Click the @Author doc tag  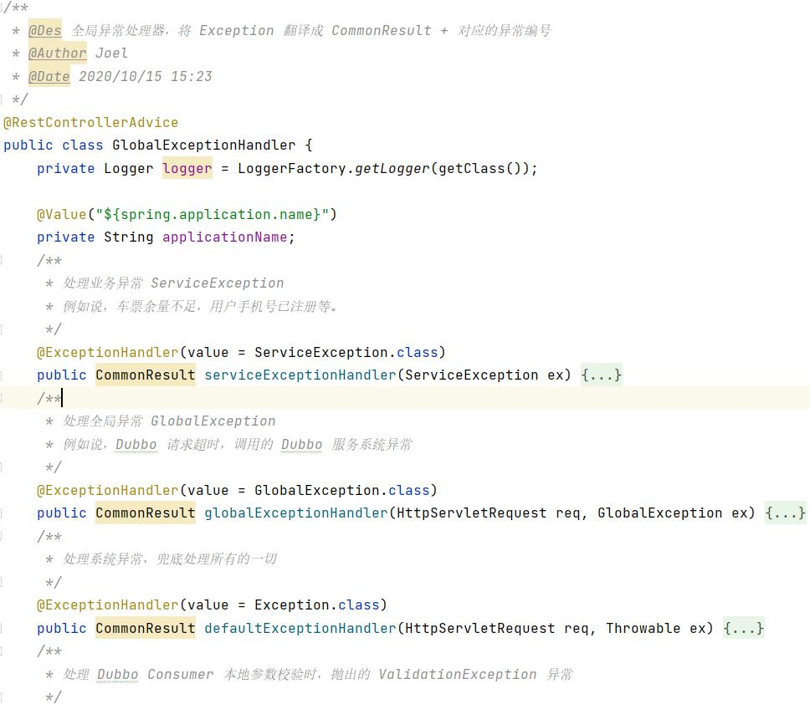[x=58, y=54]
